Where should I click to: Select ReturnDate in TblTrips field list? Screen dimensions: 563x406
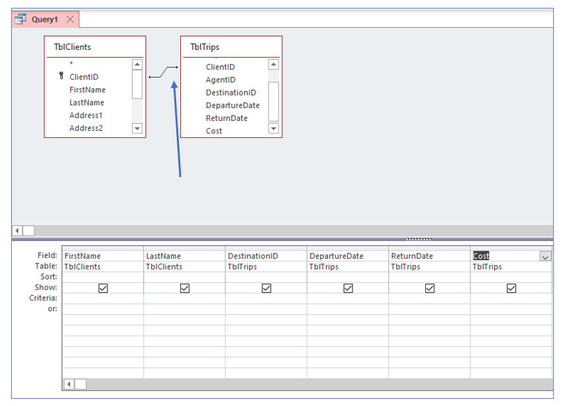coord(227,118)
